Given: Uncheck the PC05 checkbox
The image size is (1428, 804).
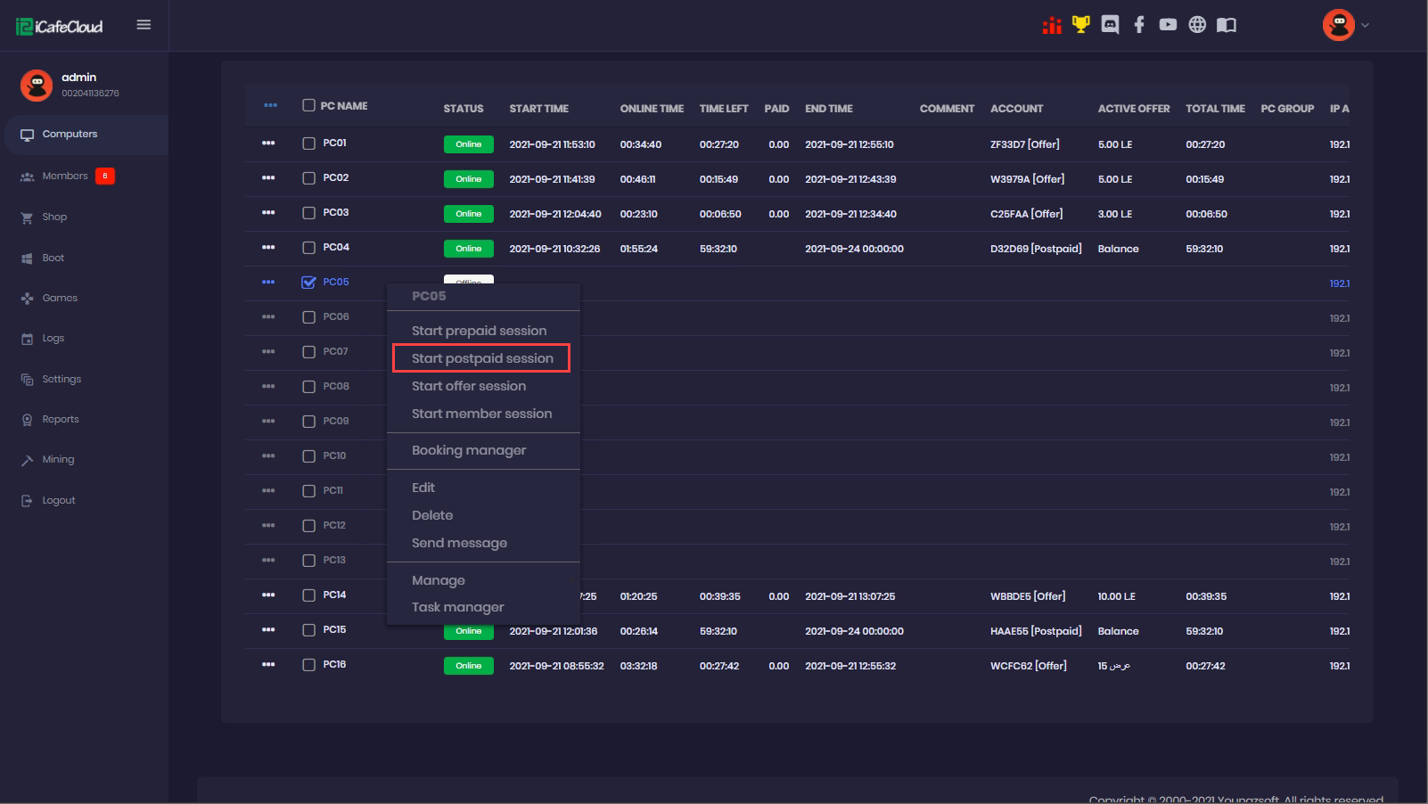Looking at the screenshot, I should click(x=308, y=283).
